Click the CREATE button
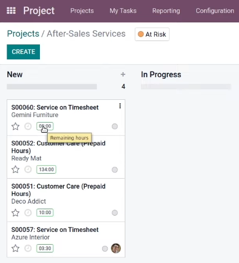Image resolution: width=239 pixels, height=263 pixels. click(23, 52)
